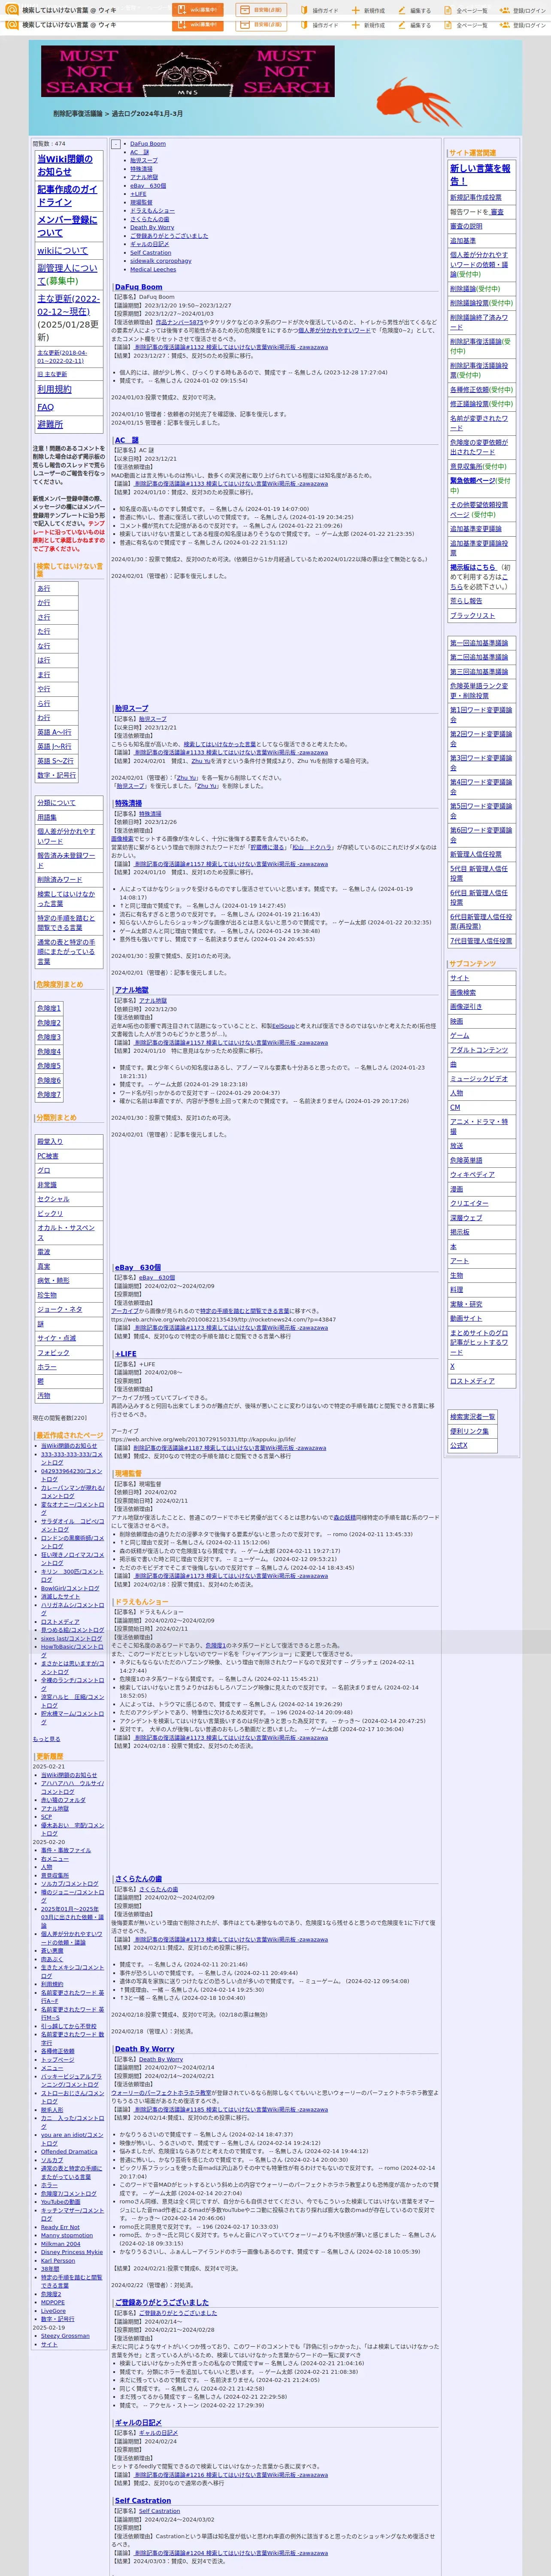Image resolution: width=551 pixels, height=2576 pixels.
Task: Open 深層ウェブ subcontent link
Action: pyautogui.click(x=466, y=1218)
